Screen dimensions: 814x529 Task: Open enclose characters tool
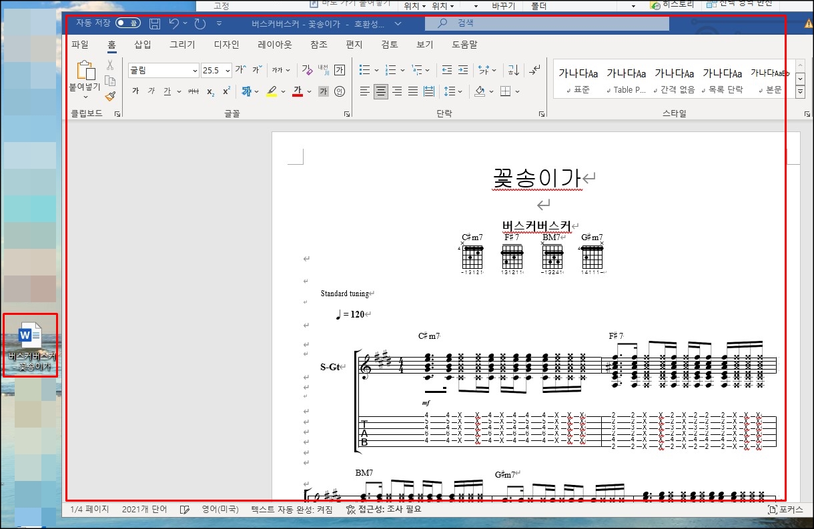(x=340, y=91)
